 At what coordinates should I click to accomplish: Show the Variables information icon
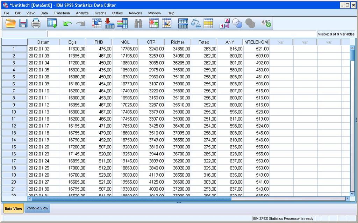123,23
